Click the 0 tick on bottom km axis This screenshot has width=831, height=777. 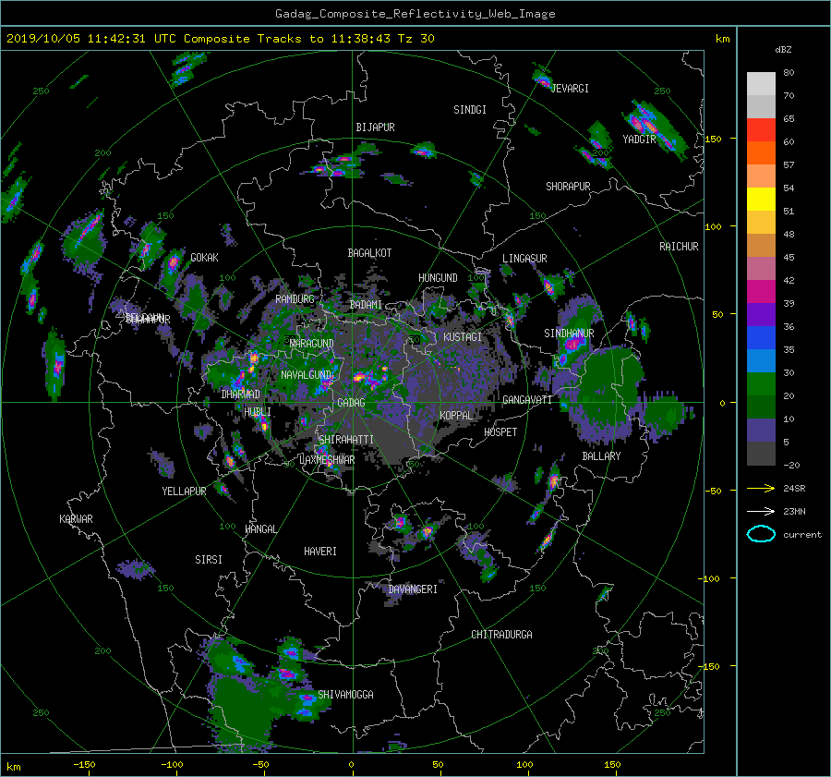[352, 764]
